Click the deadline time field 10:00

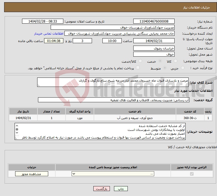tap(112, 41)
